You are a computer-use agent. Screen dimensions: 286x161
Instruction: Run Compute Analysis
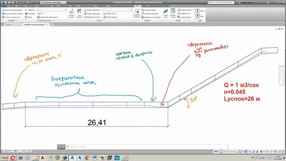pos(137,14)
